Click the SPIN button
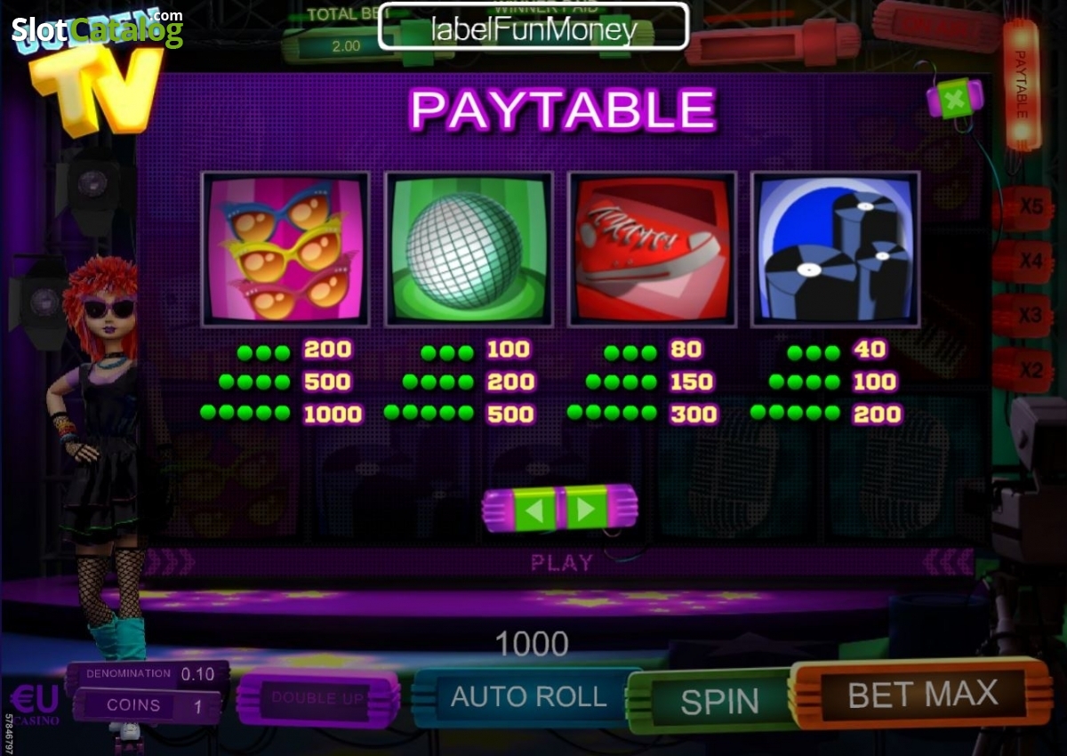The image size is (1067, 756). coord(718,701)
